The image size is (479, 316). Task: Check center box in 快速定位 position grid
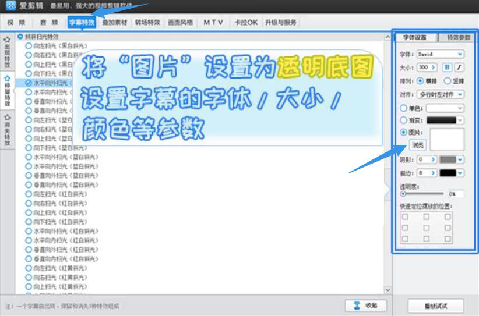426,228
